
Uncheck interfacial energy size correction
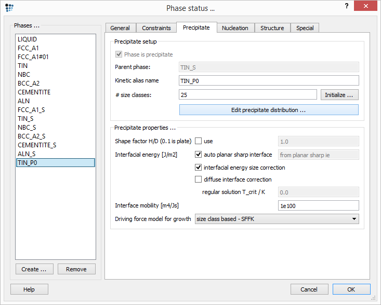(198, 168)
